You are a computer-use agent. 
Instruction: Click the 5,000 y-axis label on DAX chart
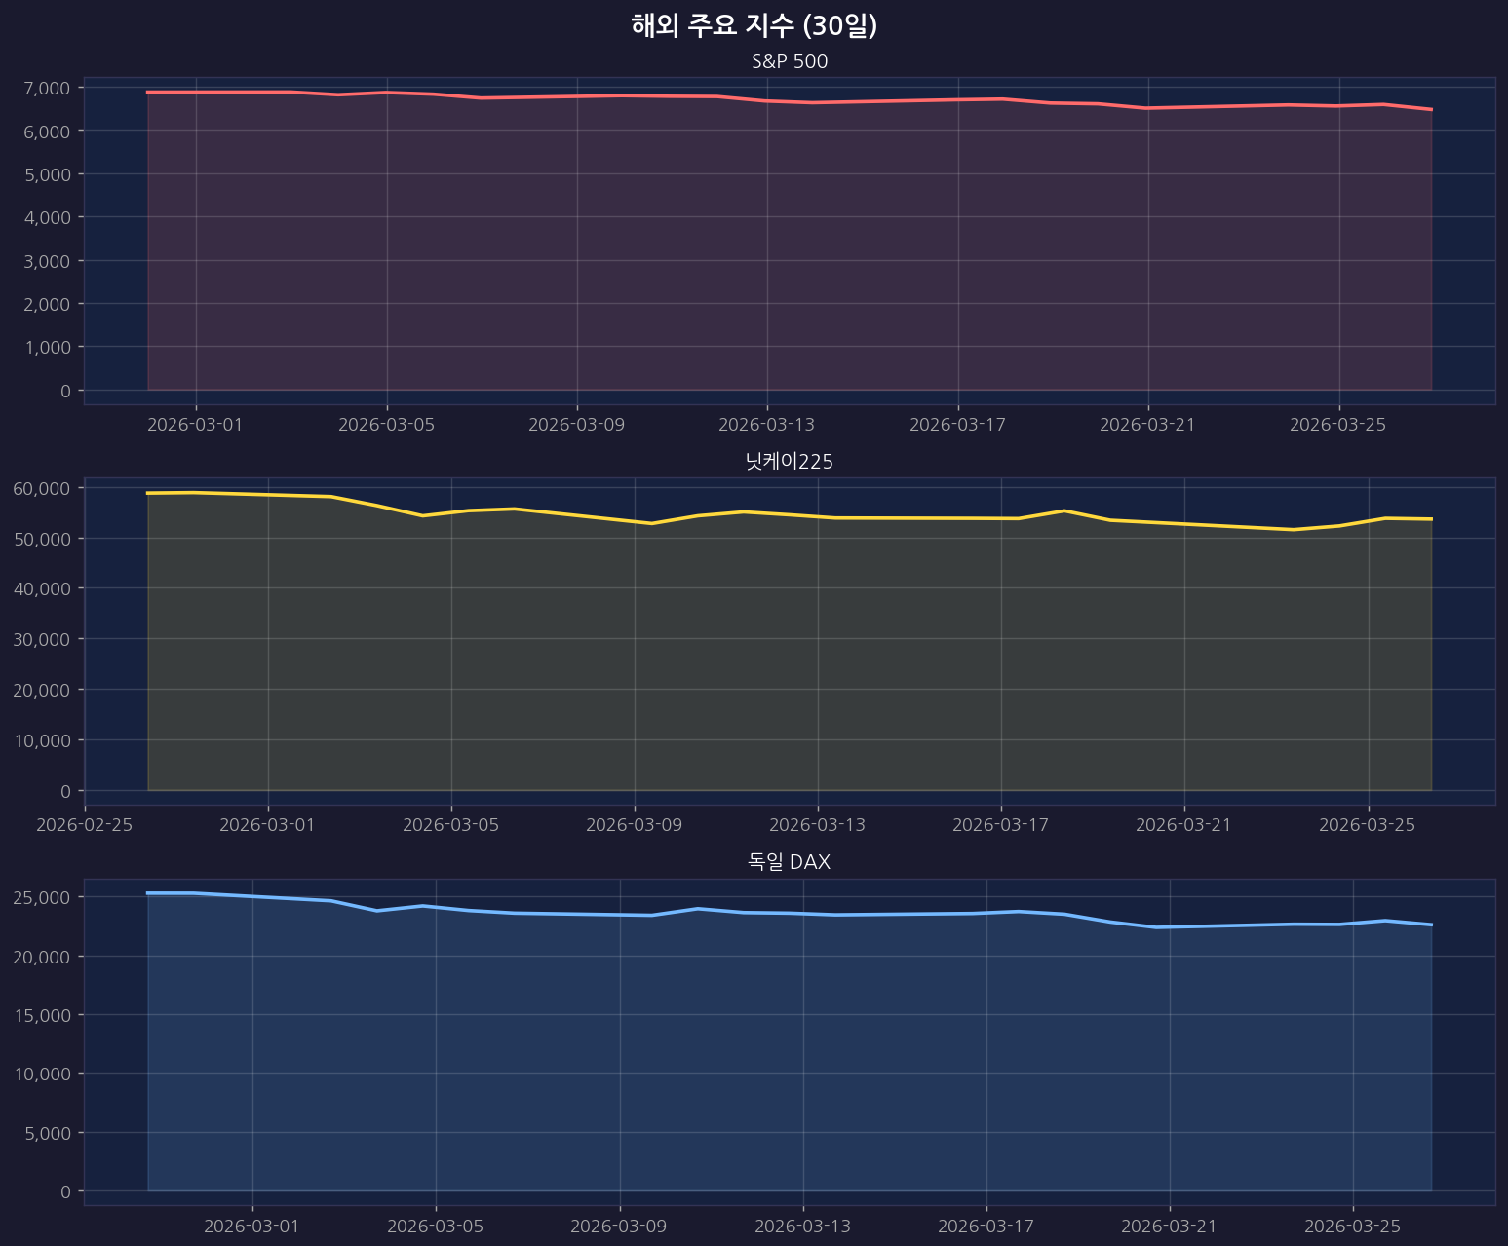click(47, 1133)
